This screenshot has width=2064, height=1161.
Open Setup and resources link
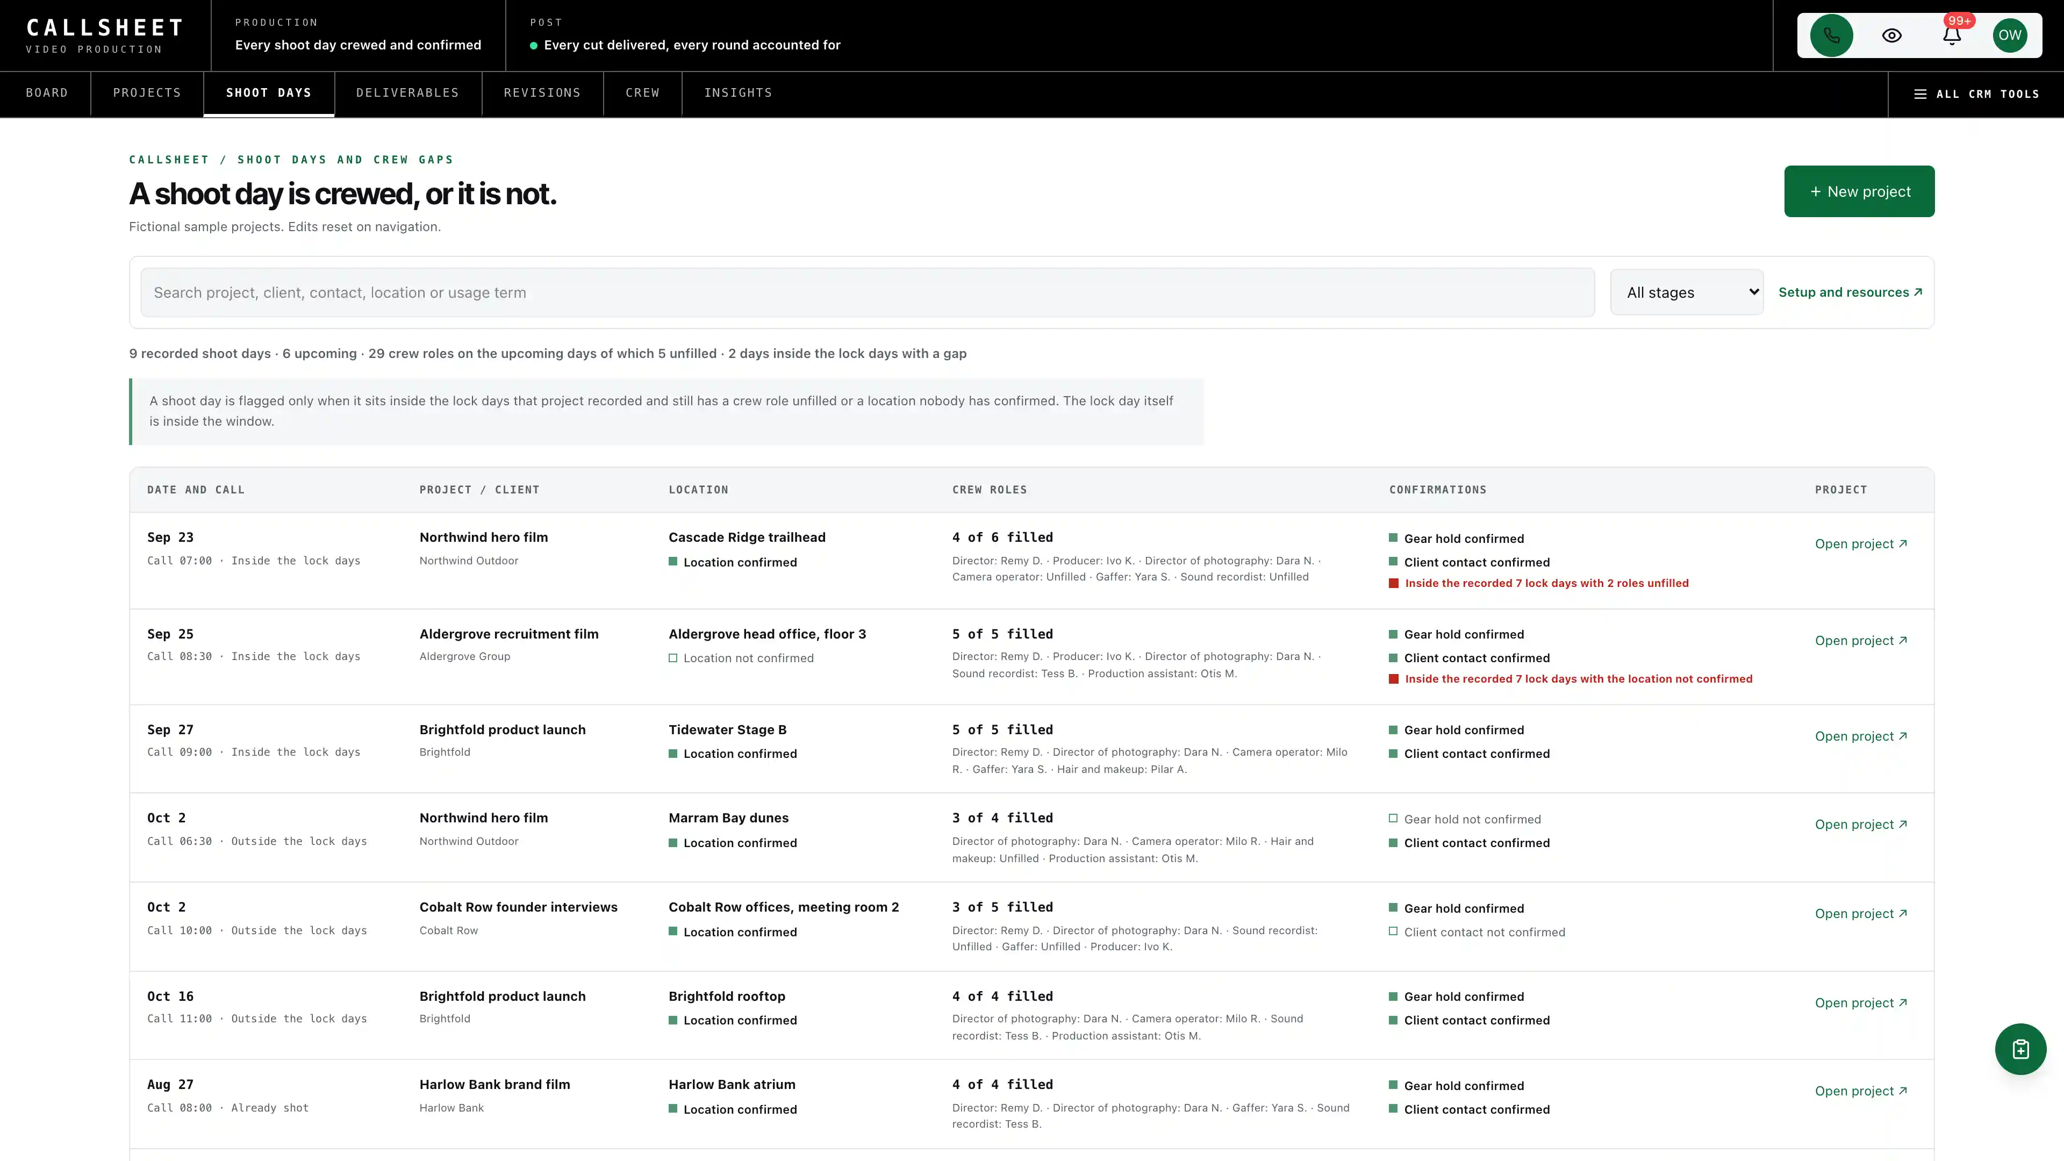click(x=1850, y=292)
